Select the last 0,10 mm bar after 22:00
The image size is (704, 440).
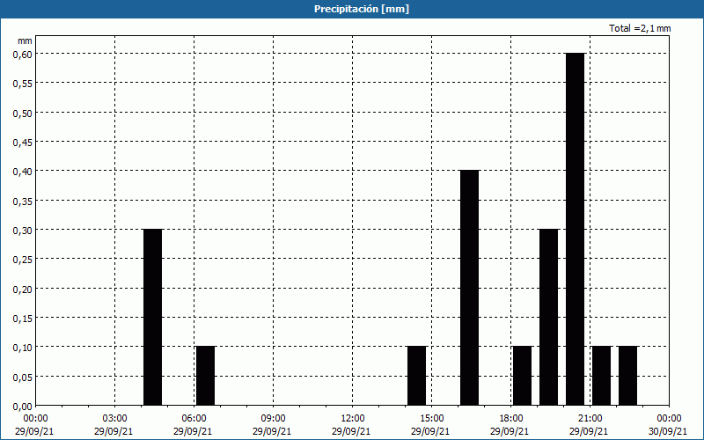(627, 376)
